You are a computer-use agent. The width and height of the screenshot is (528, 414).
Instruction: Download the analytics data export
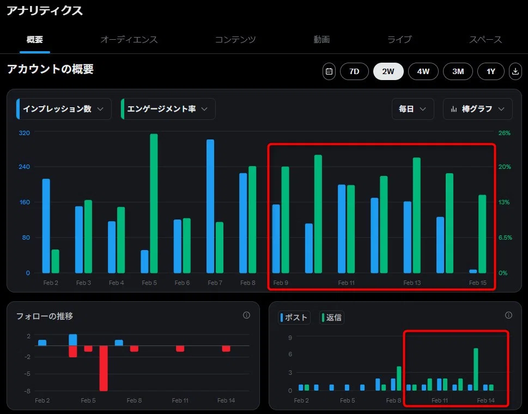(515, 71)
